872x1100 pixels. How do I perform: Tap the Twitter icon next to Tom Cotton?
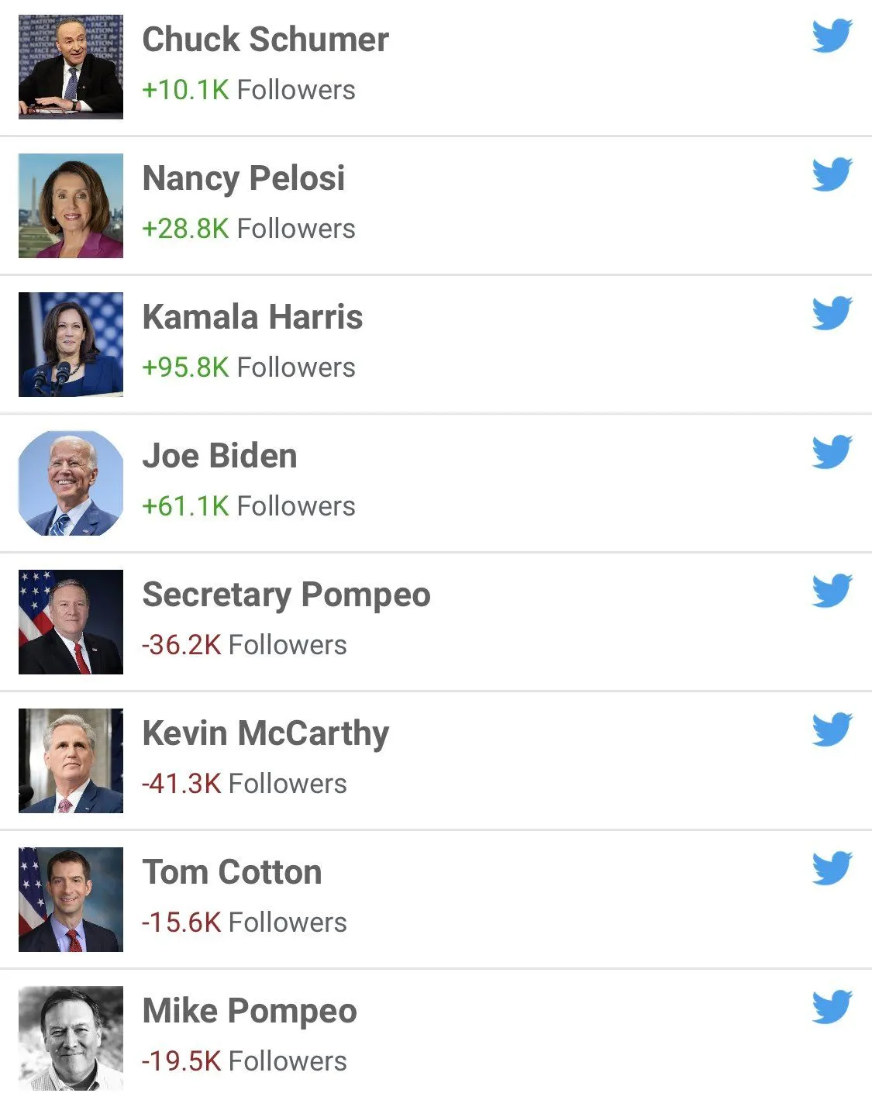coord(832,869)
